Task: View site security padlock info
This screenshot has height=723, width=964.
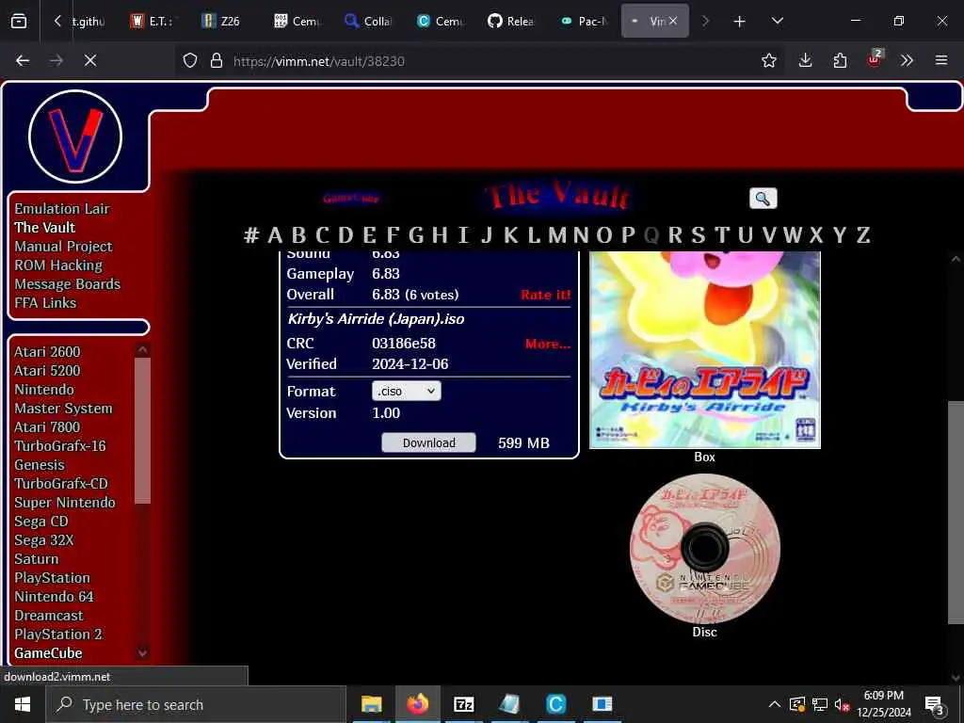Action: point(216,60)
